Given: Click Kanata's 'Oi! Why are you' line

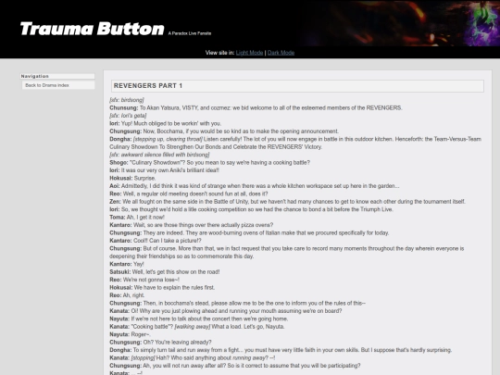Looking at the screenshot, I should 225,311.
